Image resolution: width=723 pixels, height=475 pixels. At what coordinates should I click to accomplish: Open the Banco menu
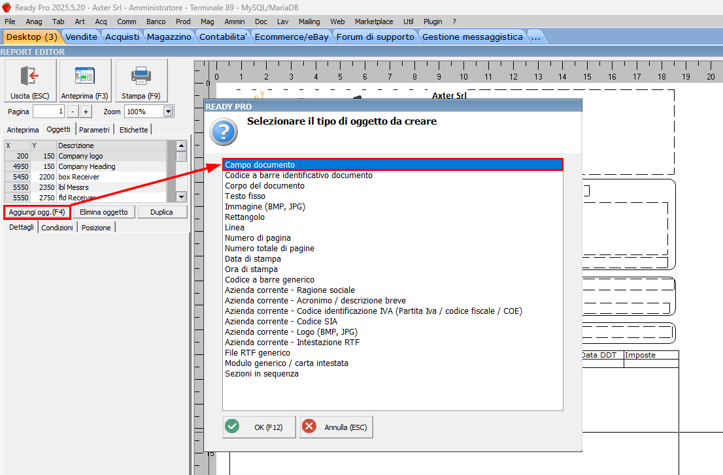[x=156, y=22]
